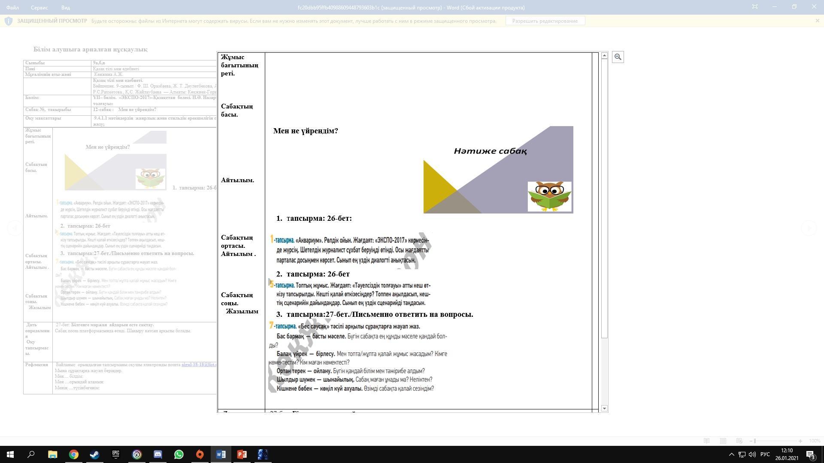Viewport: 824px width, 463px height.
Task: Open Origin from taskbar
Action: coord(200,454)
